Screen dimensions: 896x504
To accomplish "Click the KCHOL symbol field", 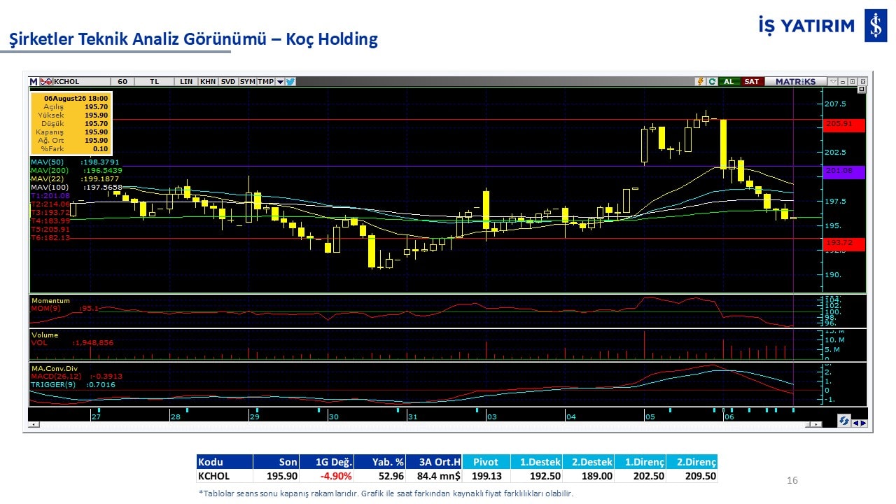I will pos(81,82).
